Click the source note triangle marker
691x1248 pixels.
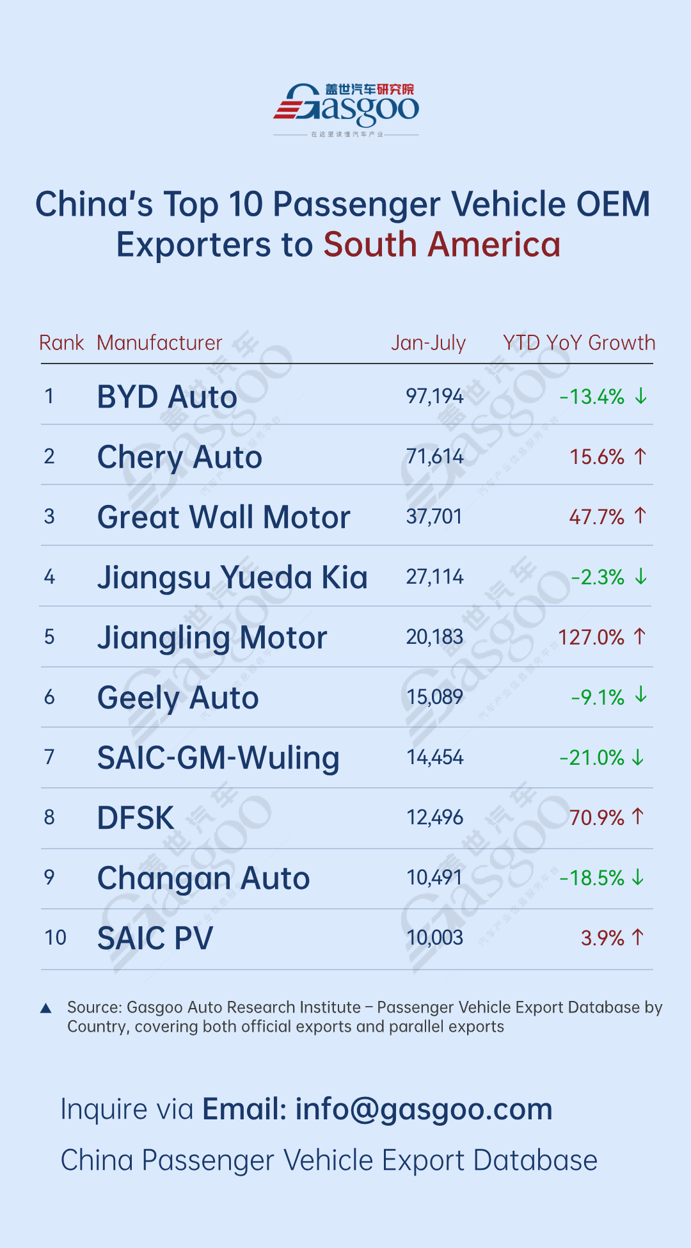46,1009
